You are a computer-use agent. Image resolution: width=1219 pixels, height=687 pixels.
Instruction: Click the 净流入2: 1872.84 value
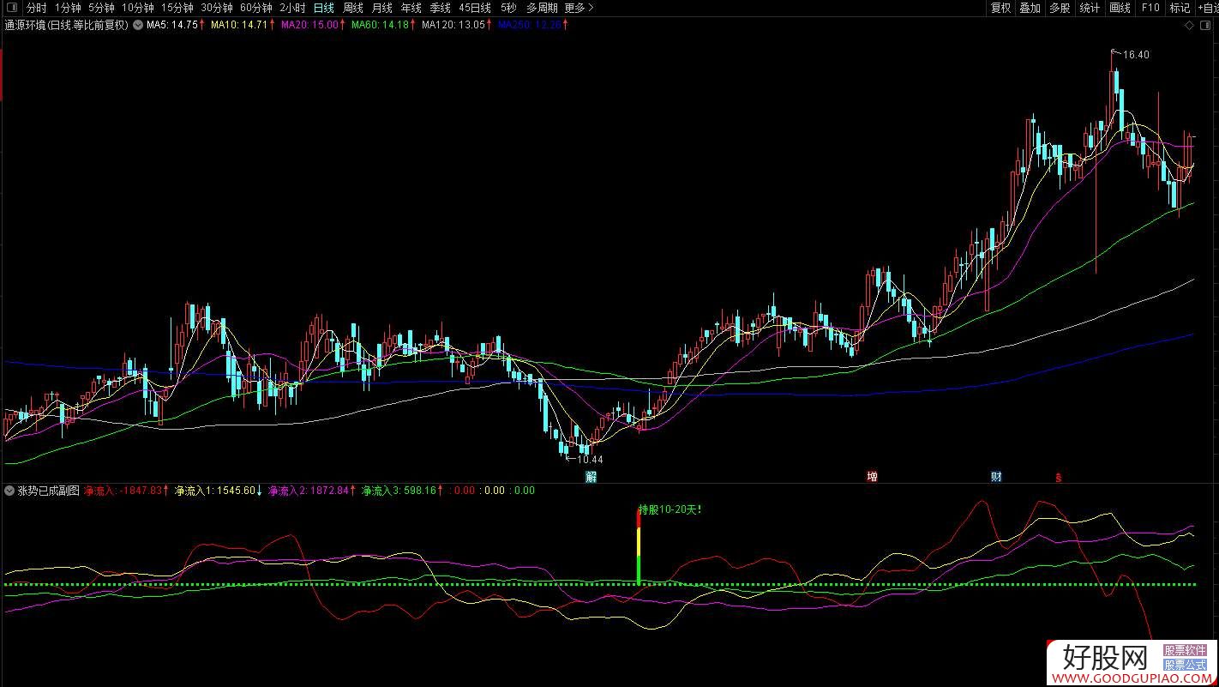click(x=310, y=491)
